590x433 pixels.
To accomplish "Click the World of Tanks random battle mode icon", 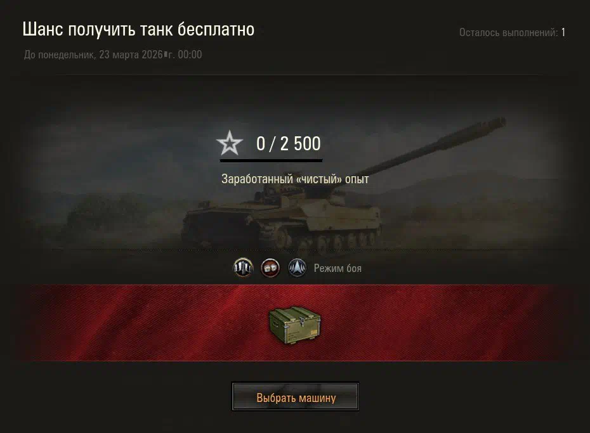I will click(243, 268).
